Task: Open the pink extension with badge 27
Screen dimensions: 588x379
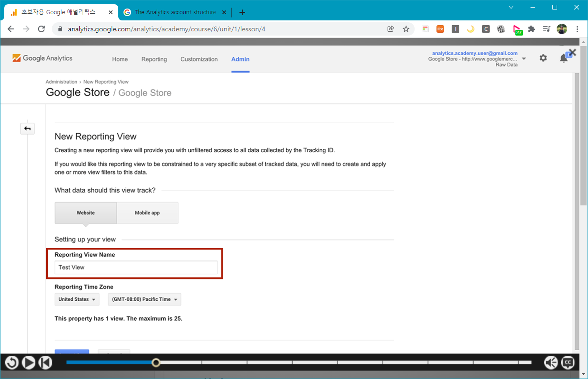Action: pos(517,30)
